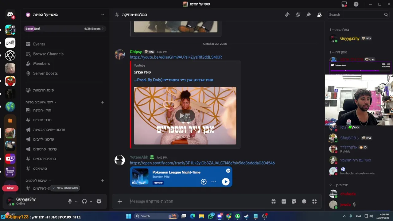Open Steam from the taskbar
Viewport: 393px width, 221px height.
coord(246,216)
